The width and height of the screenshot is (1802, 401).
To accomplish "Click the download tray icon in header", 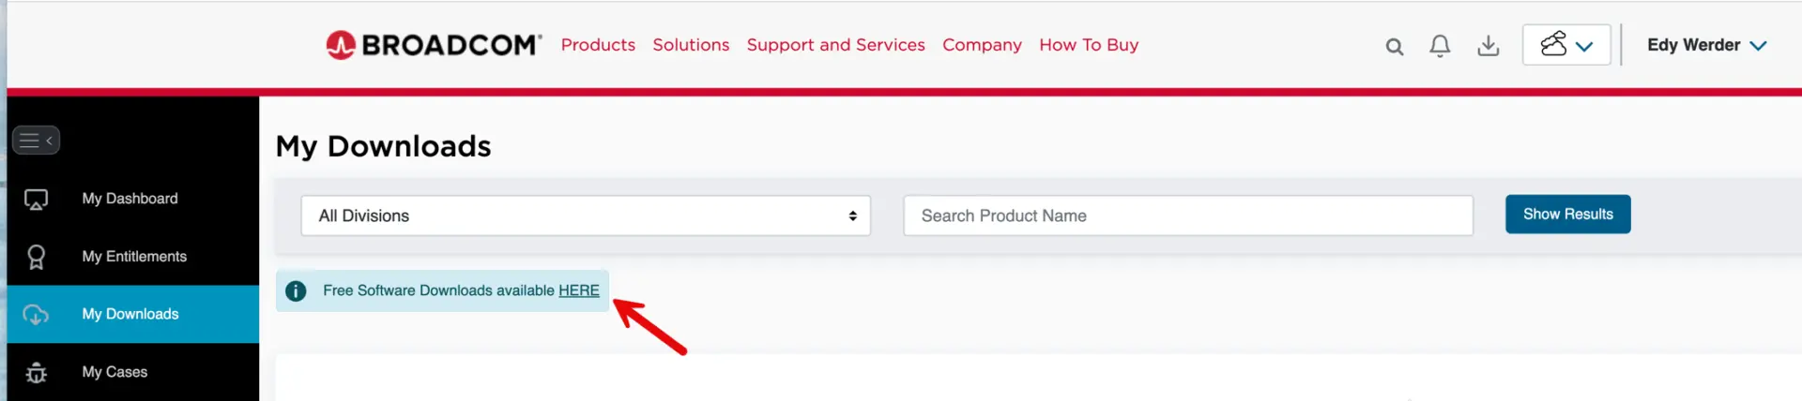I will tap(1489, 46).
